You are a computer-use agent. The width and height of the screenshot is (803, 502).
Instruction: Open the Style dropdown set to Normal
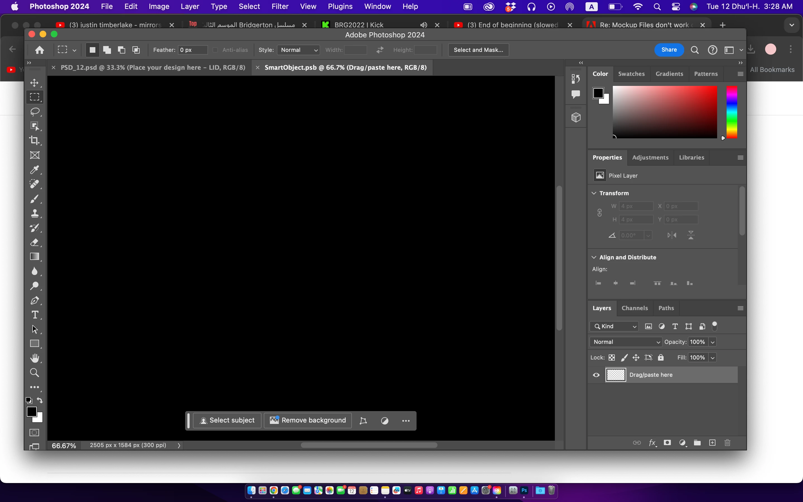click(x=298, y=50)
